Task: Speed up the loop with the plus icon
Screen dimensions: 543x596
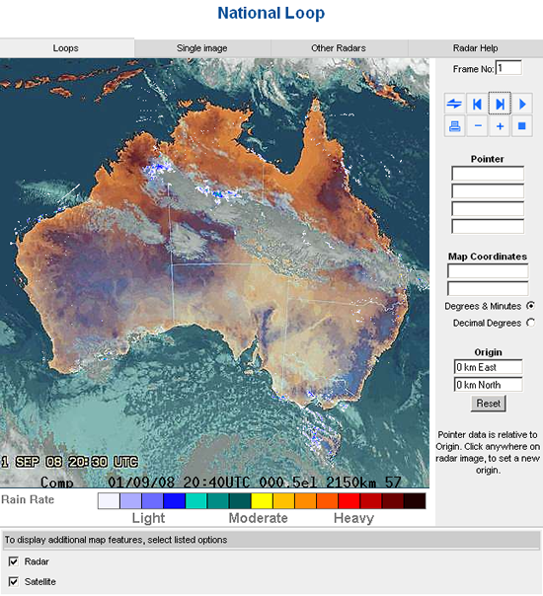Action: (x=500, y=126)
